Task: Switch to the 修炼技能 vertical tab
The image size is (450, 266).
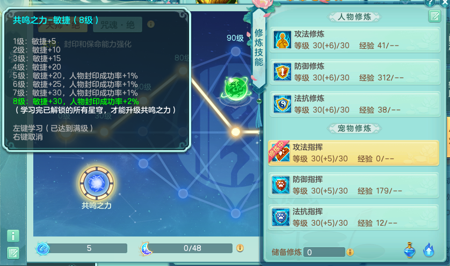Action: tap(259, 47)
